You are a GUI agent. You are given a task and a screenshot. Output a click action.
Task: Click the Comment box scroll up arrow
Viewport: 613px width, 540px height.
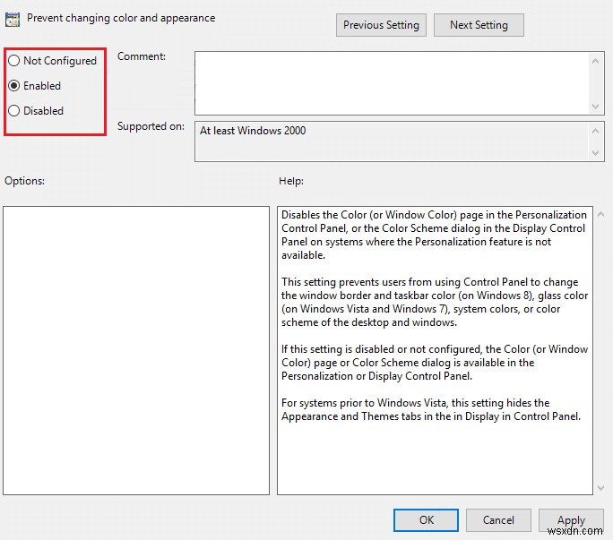597,60
